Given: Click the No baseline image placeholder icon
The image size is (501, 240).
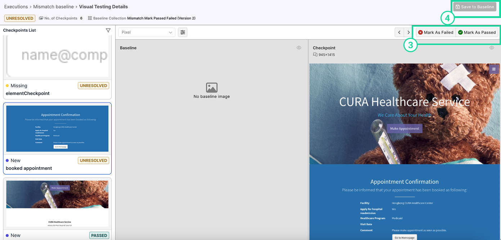Looking at the screenshot, I should [212, 87].
